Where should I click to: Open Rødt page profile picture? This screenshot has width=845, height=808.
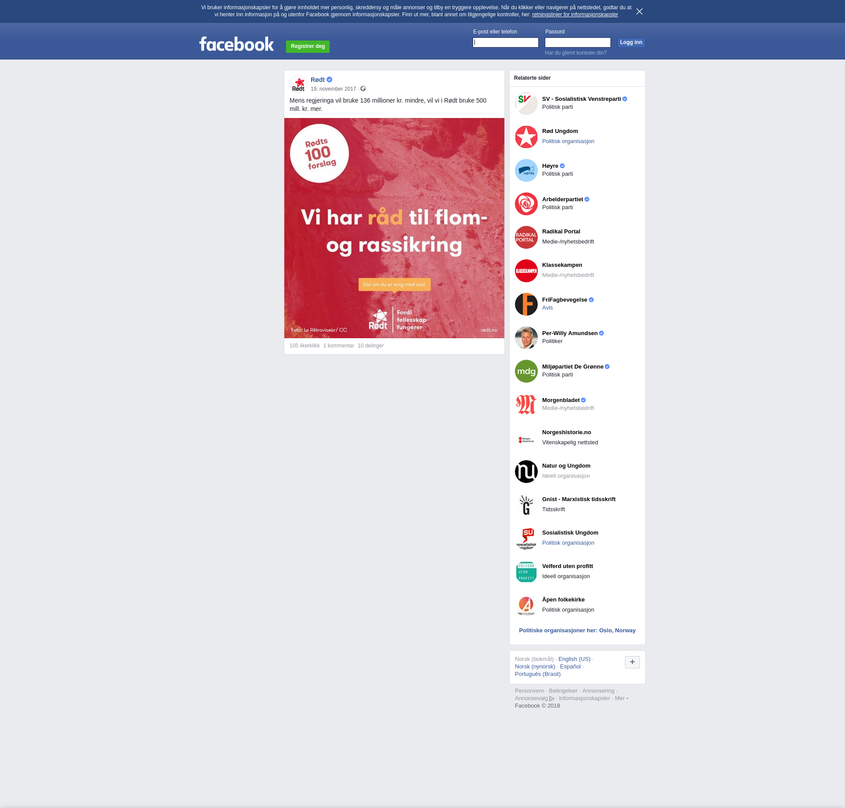click(298, 84)
